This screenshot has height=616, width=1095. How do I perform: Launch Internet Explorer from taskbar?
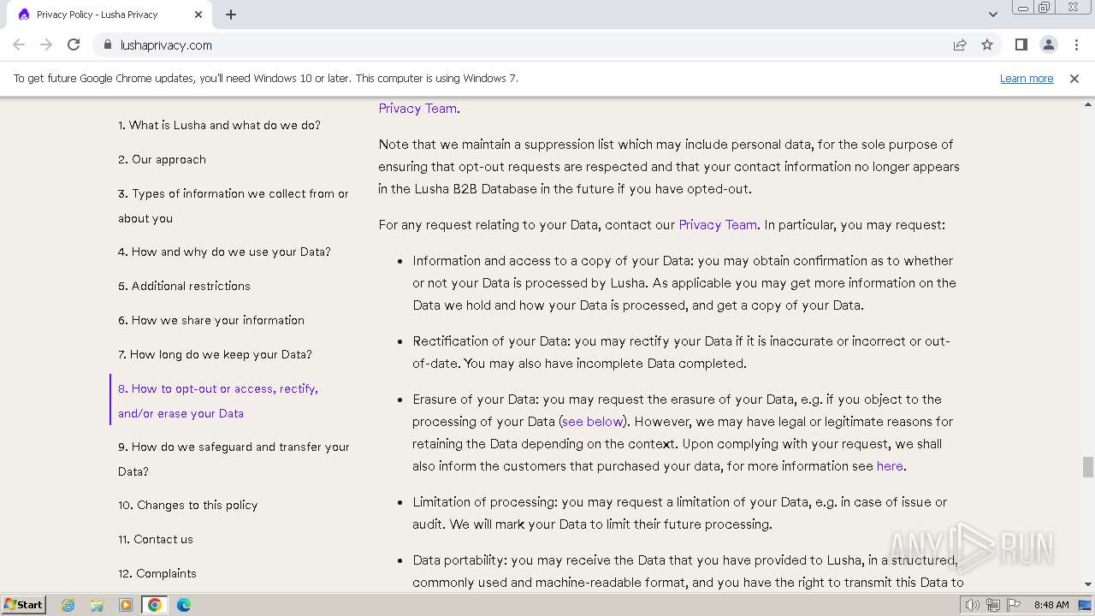[x=68, y=605]
